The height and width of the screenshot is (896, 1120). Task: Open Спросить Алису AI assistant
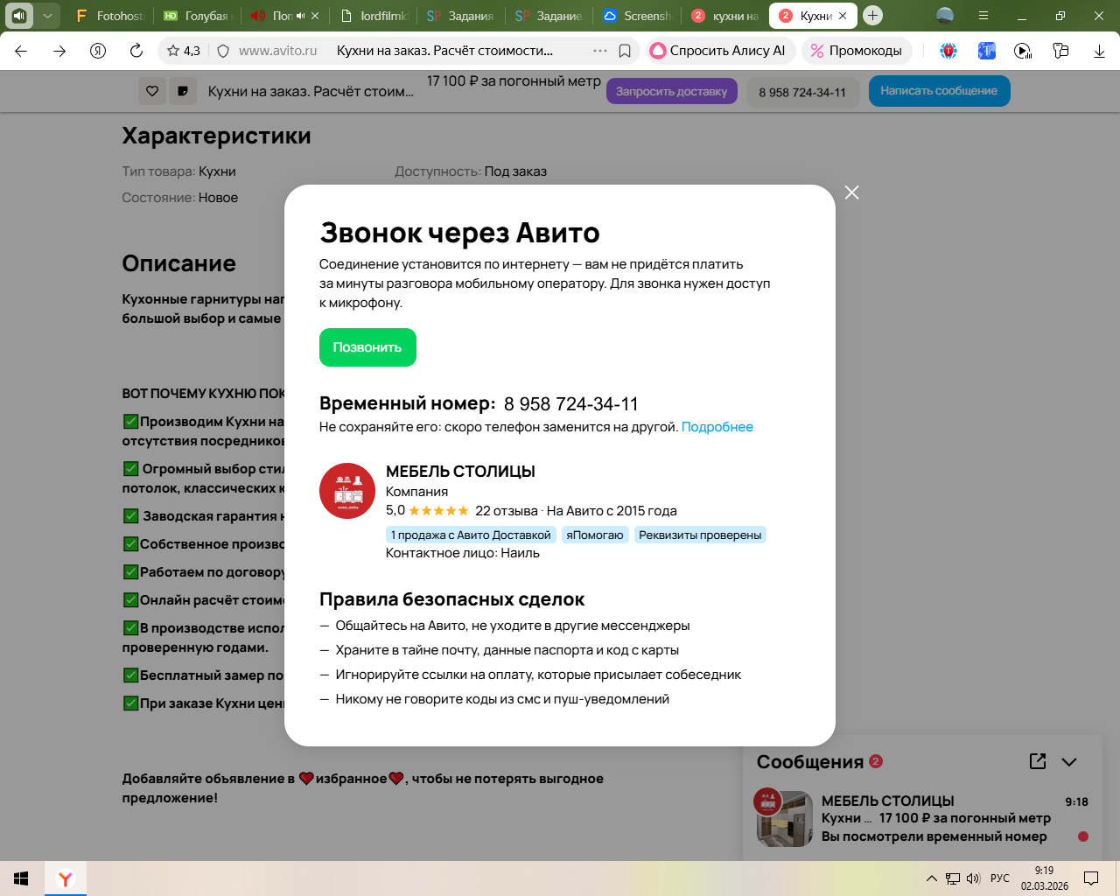click(719, 51)
